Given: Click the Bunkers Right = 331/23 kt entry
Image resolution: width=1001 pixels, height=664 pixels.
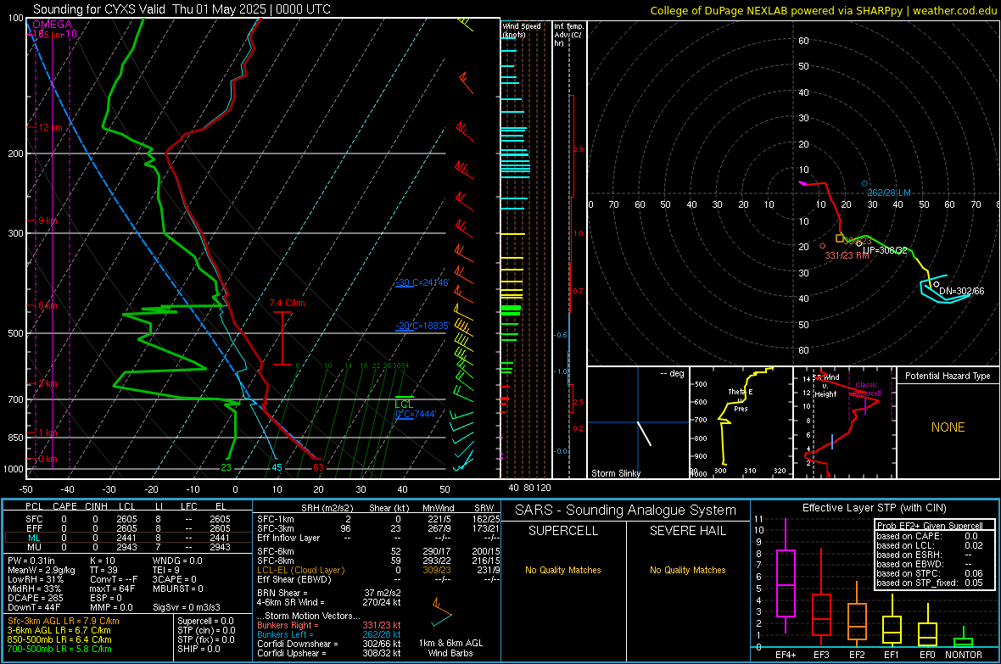Looking at the screenshot, I should [329, 626].
